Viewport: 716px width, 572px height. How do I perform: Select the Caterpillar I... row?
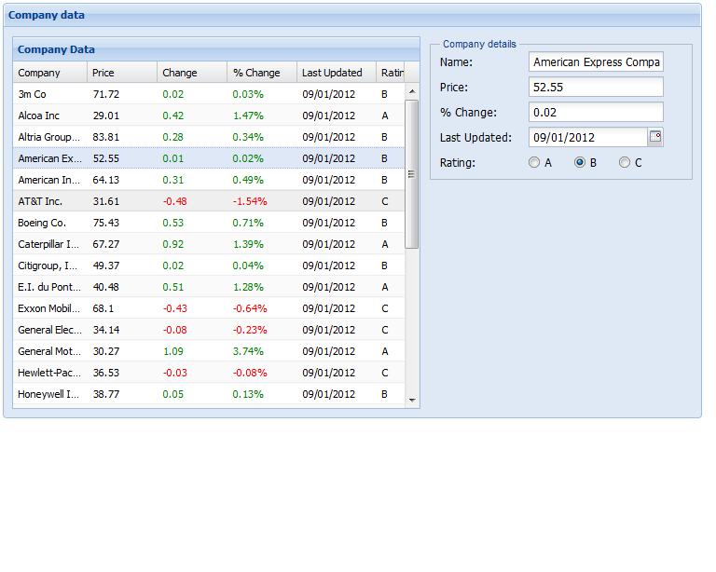pyautogui.click(x=209, y=244)
